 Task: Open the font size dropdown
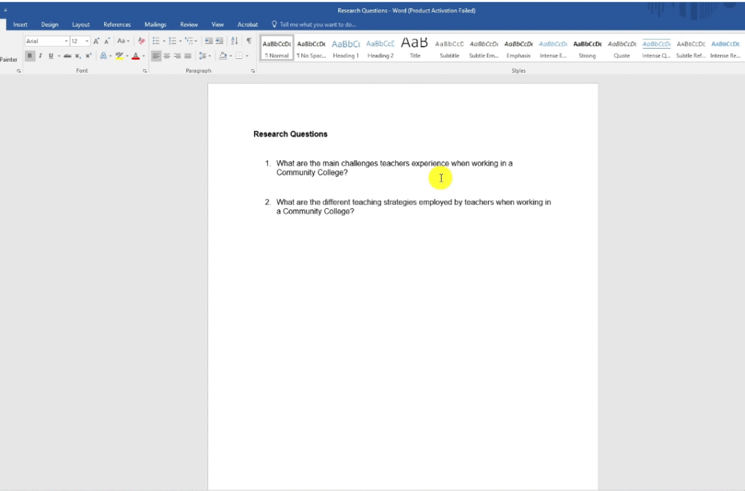(87, 41)
